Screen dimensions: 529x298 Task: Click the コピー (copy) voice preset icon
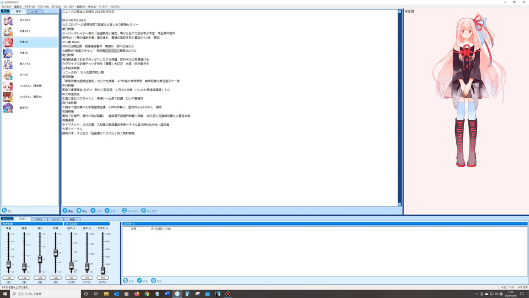click(4, 210)
